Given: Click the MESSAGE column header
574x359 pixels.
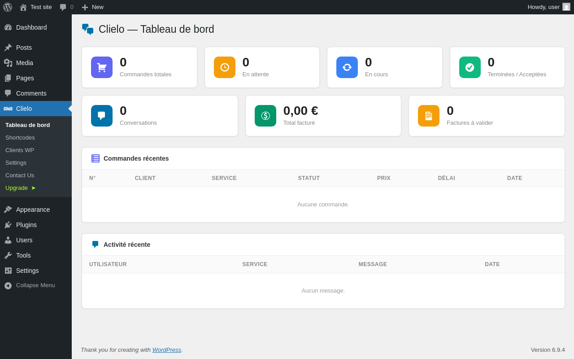Looking at the screenshot, I should (373, 264).
